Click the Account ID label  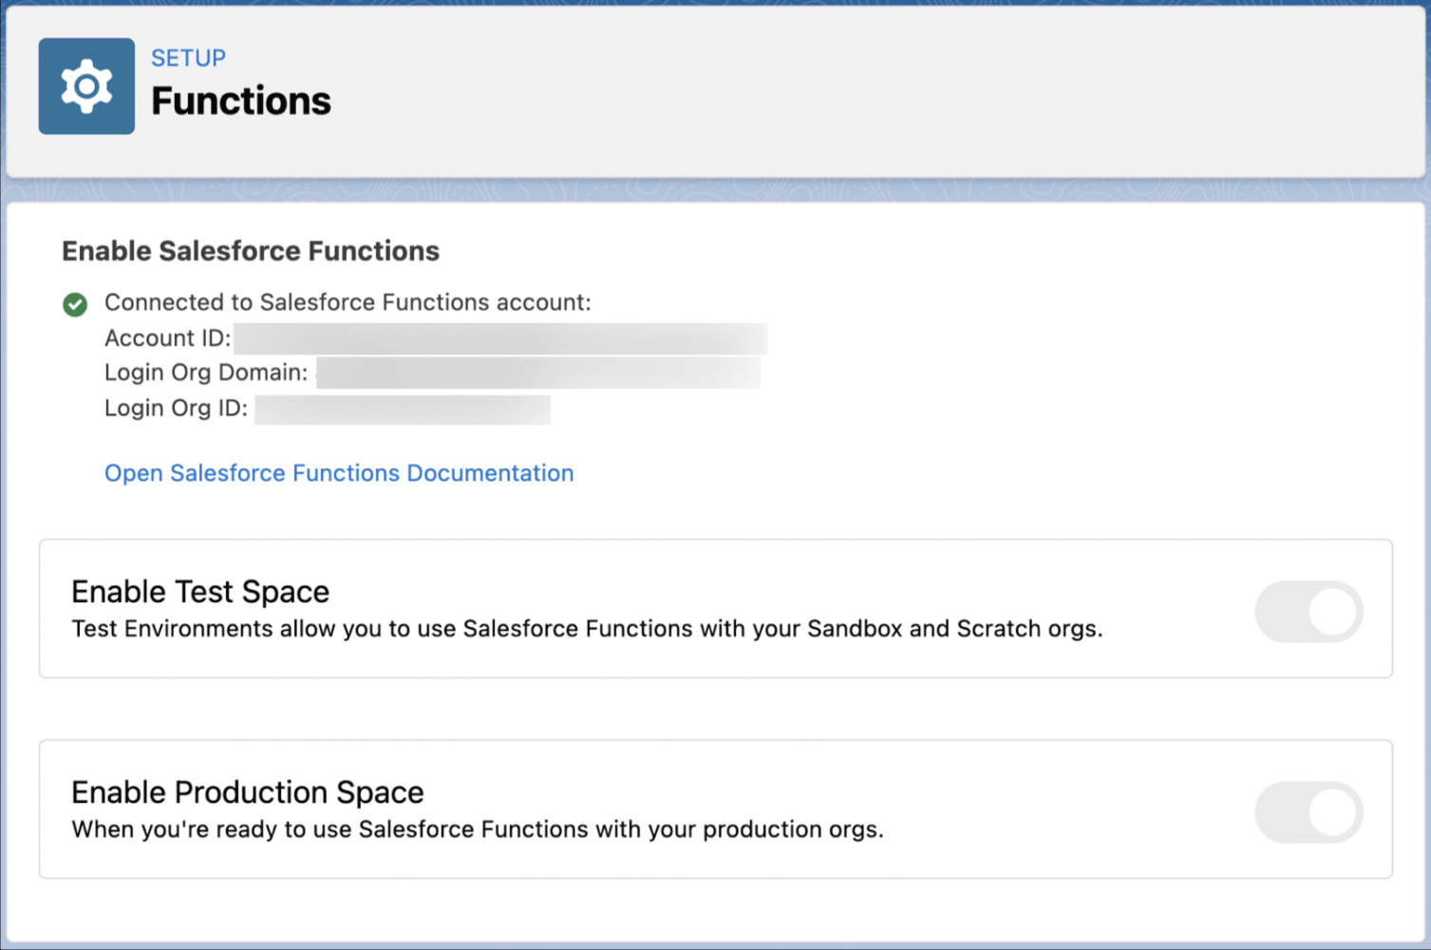168,338
